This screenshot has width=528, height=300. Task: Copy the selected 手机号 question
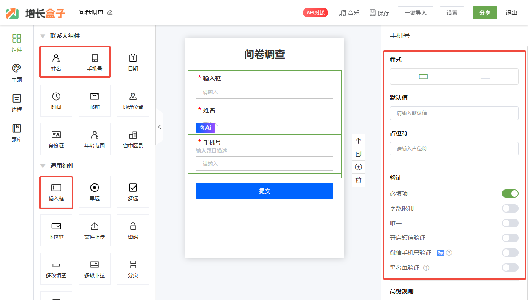tap(359, 154)
